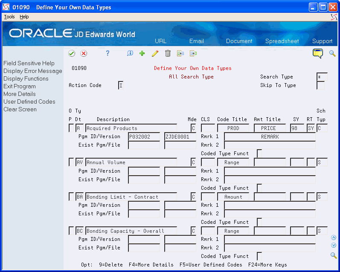
Task: Select Display Functions in sidebar
Action: (x=26, y=79)
